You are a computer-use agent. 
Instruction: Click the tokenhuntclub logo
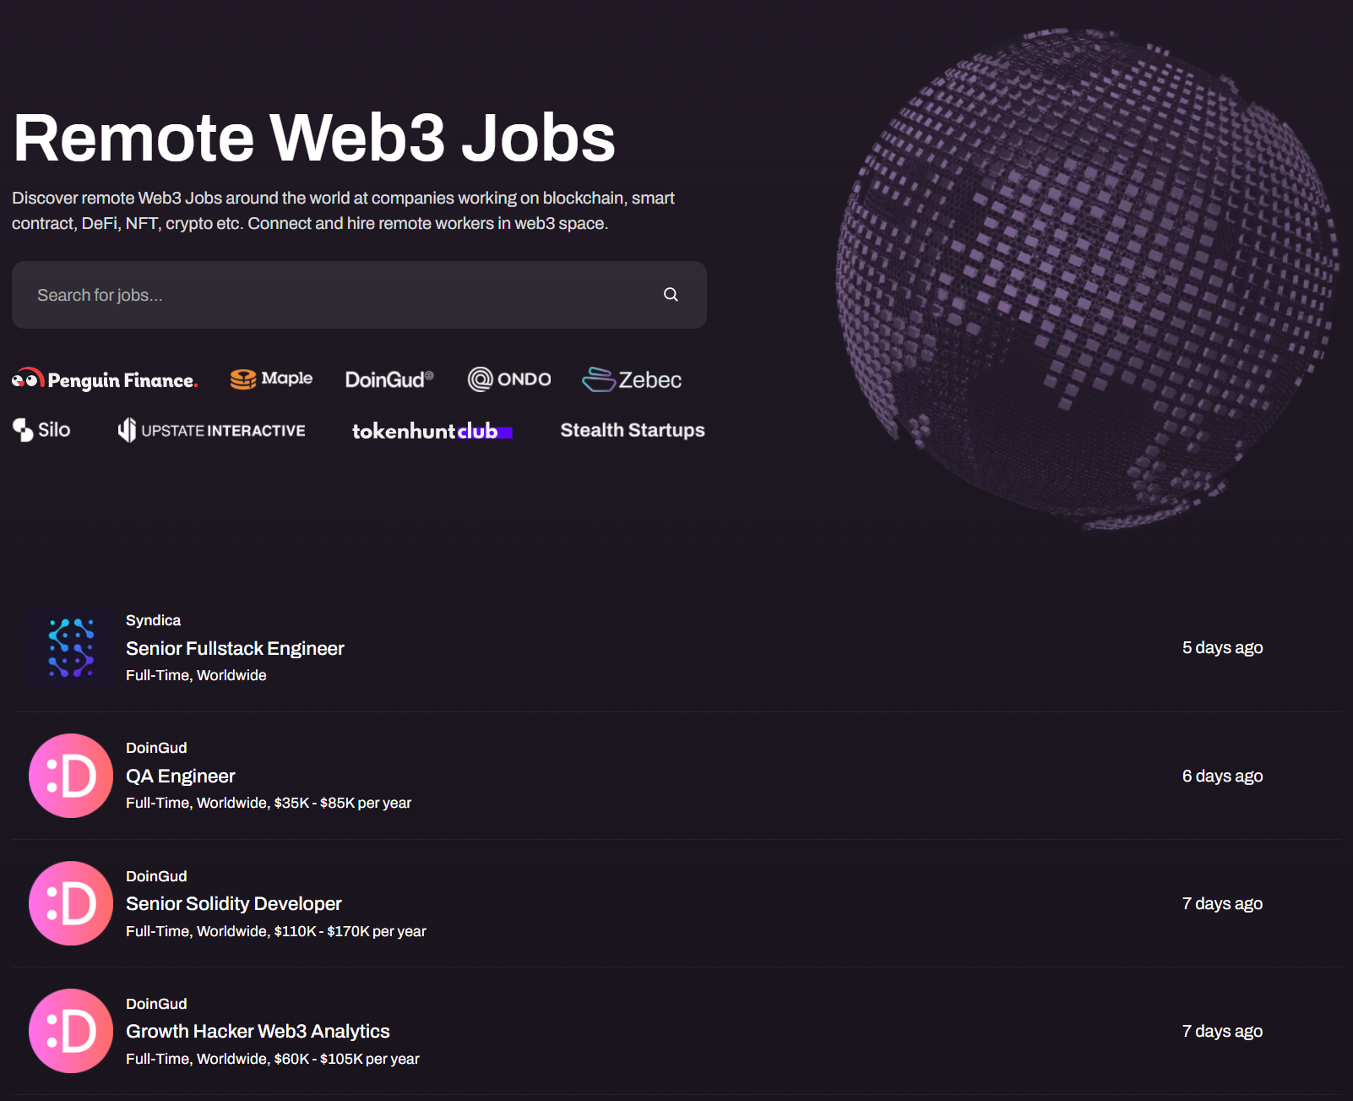point(432,431)
